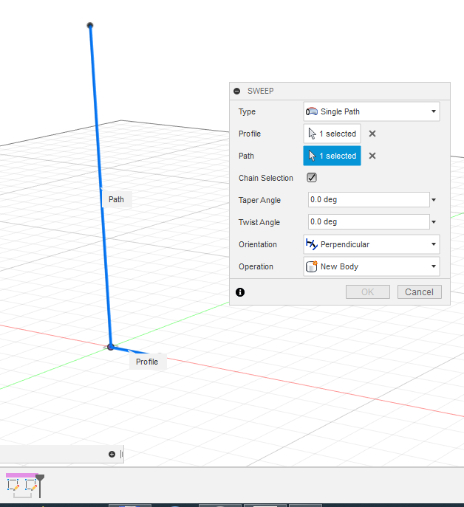Click the timeline end marker
The image size is (464, 507).
[40, 486]
